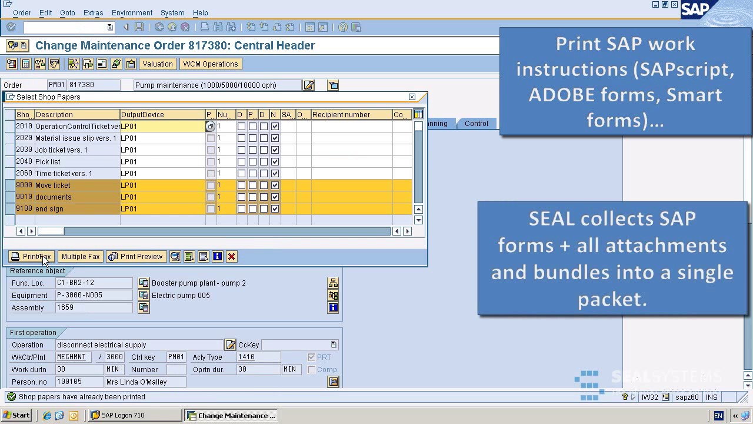Toggle N checkbox for OperationControlTicket row

pos(275,126)
